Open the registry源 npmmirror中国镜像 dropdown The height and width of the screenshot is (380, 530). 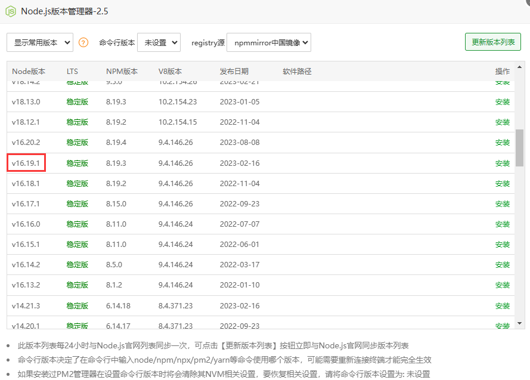[x=269, y=42]
